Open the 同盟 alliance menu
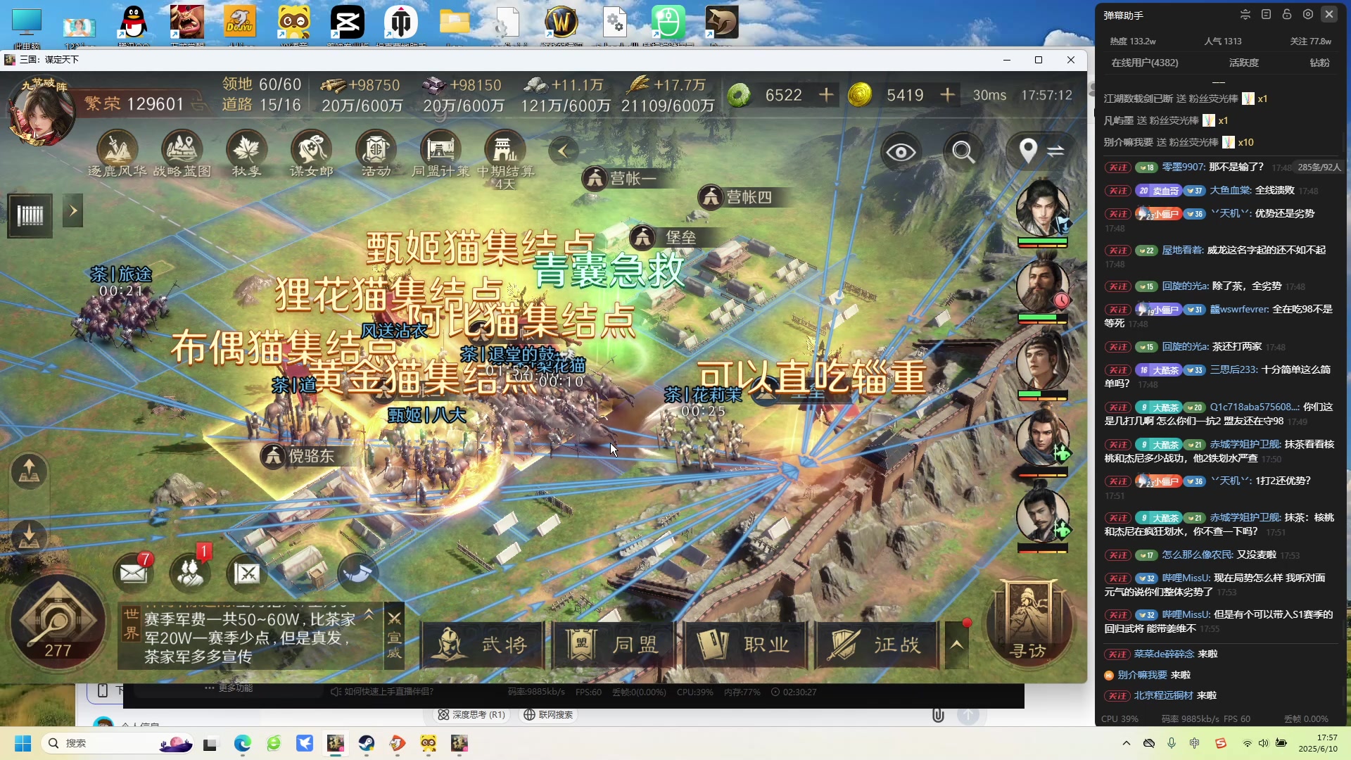This screenshot has width=1351, height=760. pos(614,645)
